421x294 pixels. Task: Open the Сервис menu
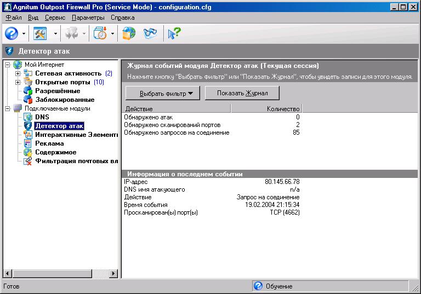click(x=55, y=18)
